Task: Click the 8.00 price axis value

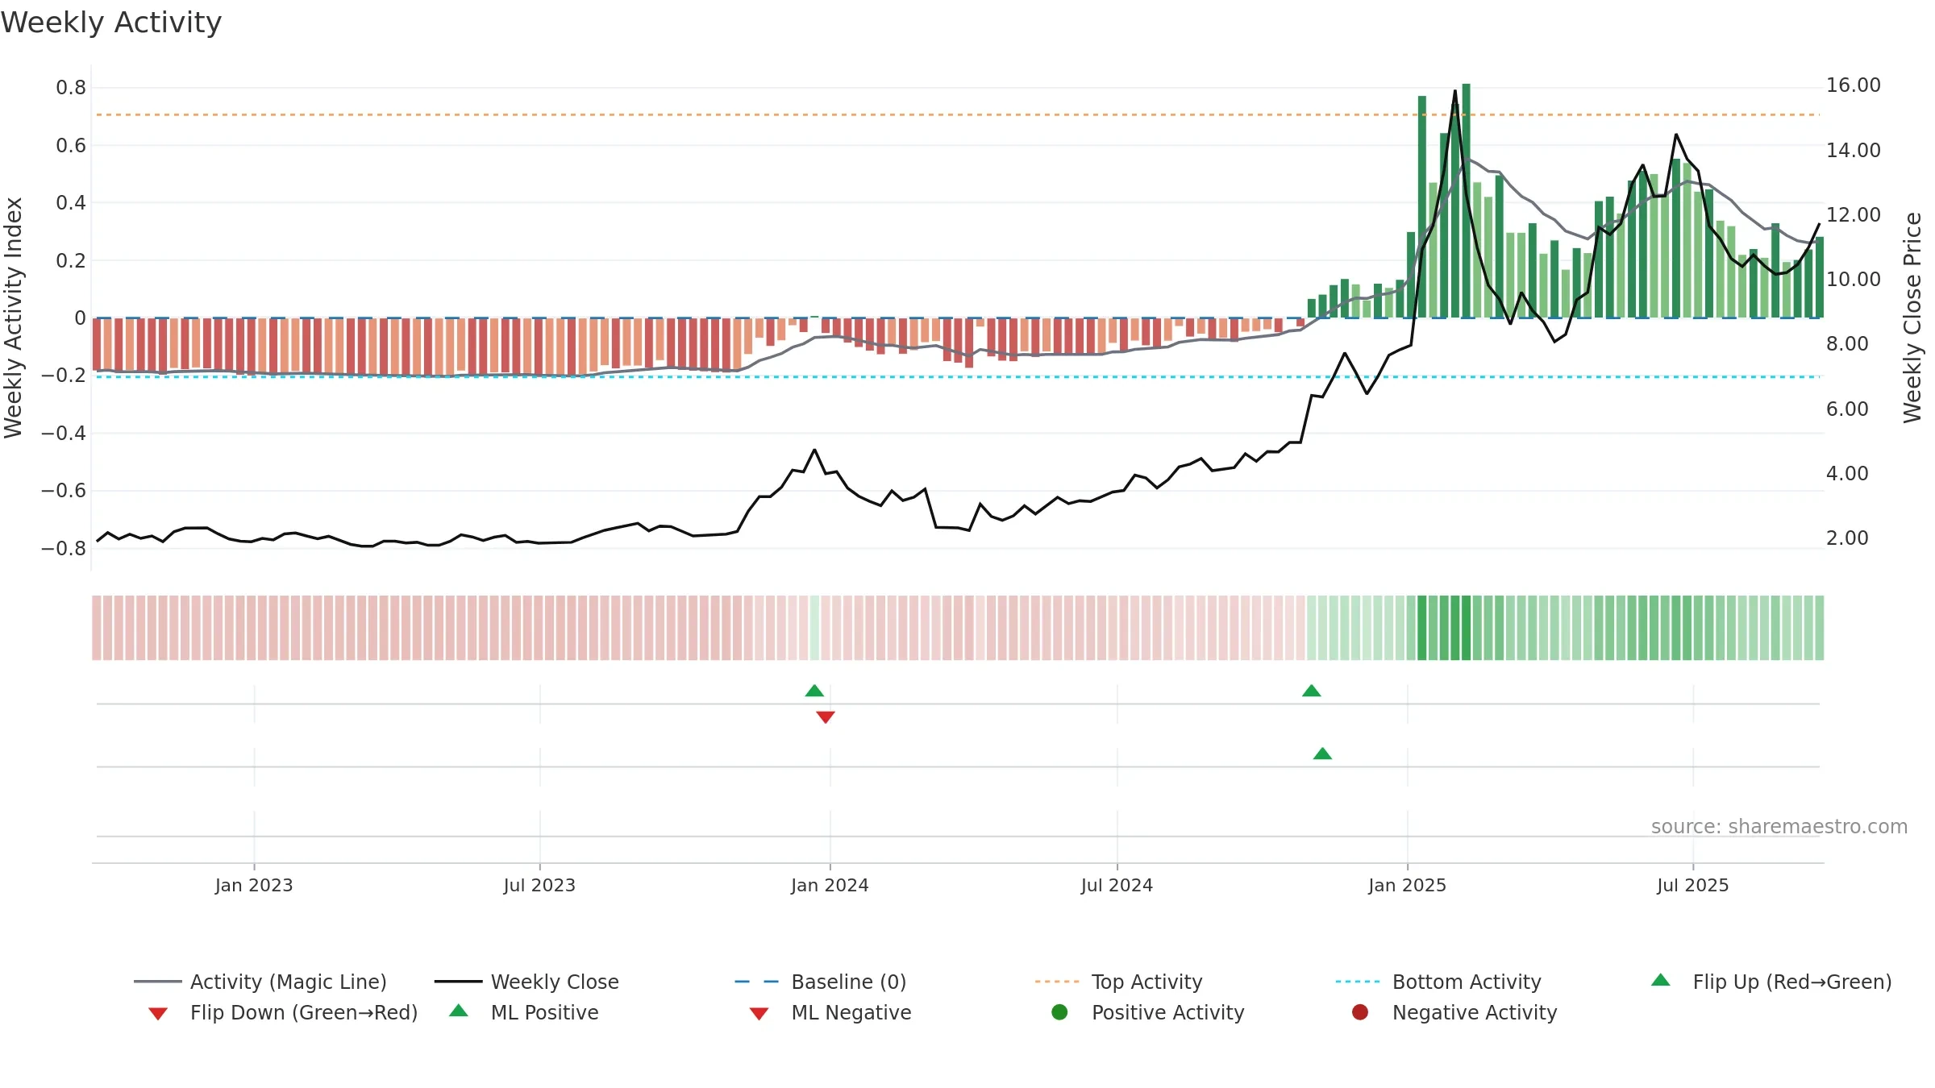Action: pyautogui.click(x=1847, y=344)
